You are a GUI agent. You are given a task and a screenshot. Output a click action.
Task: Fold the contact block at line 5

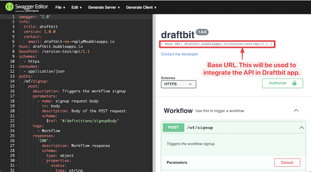click(x=16, y=36)
